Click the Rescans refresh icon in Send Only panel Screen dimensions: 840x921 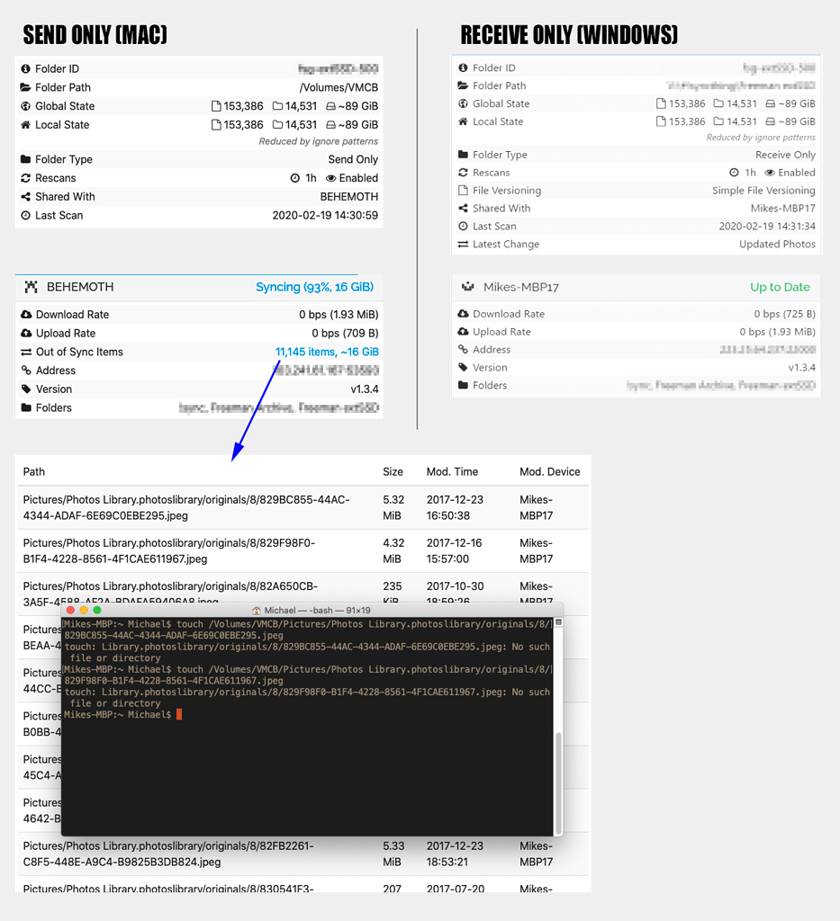(25, 178)
